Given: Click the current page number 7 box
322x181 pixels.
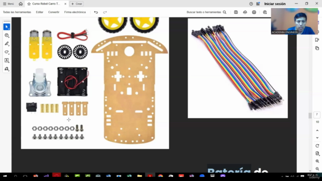Looking at the screenshot, I should click(x=317, y=115).
